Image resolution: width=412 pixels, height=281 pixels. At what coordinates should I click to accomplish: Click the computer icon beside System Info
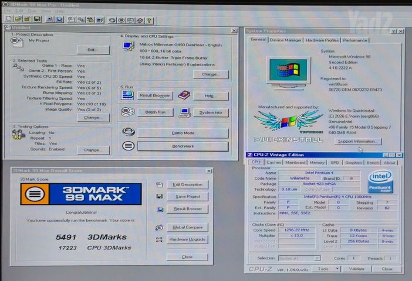point(184,112)
